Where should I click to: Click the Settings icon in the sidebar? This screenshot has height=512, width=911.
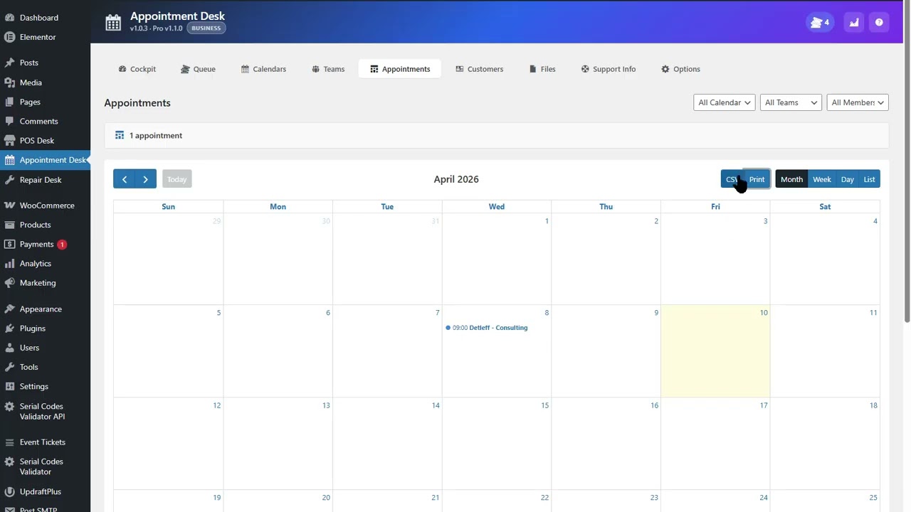click(9, 386)
